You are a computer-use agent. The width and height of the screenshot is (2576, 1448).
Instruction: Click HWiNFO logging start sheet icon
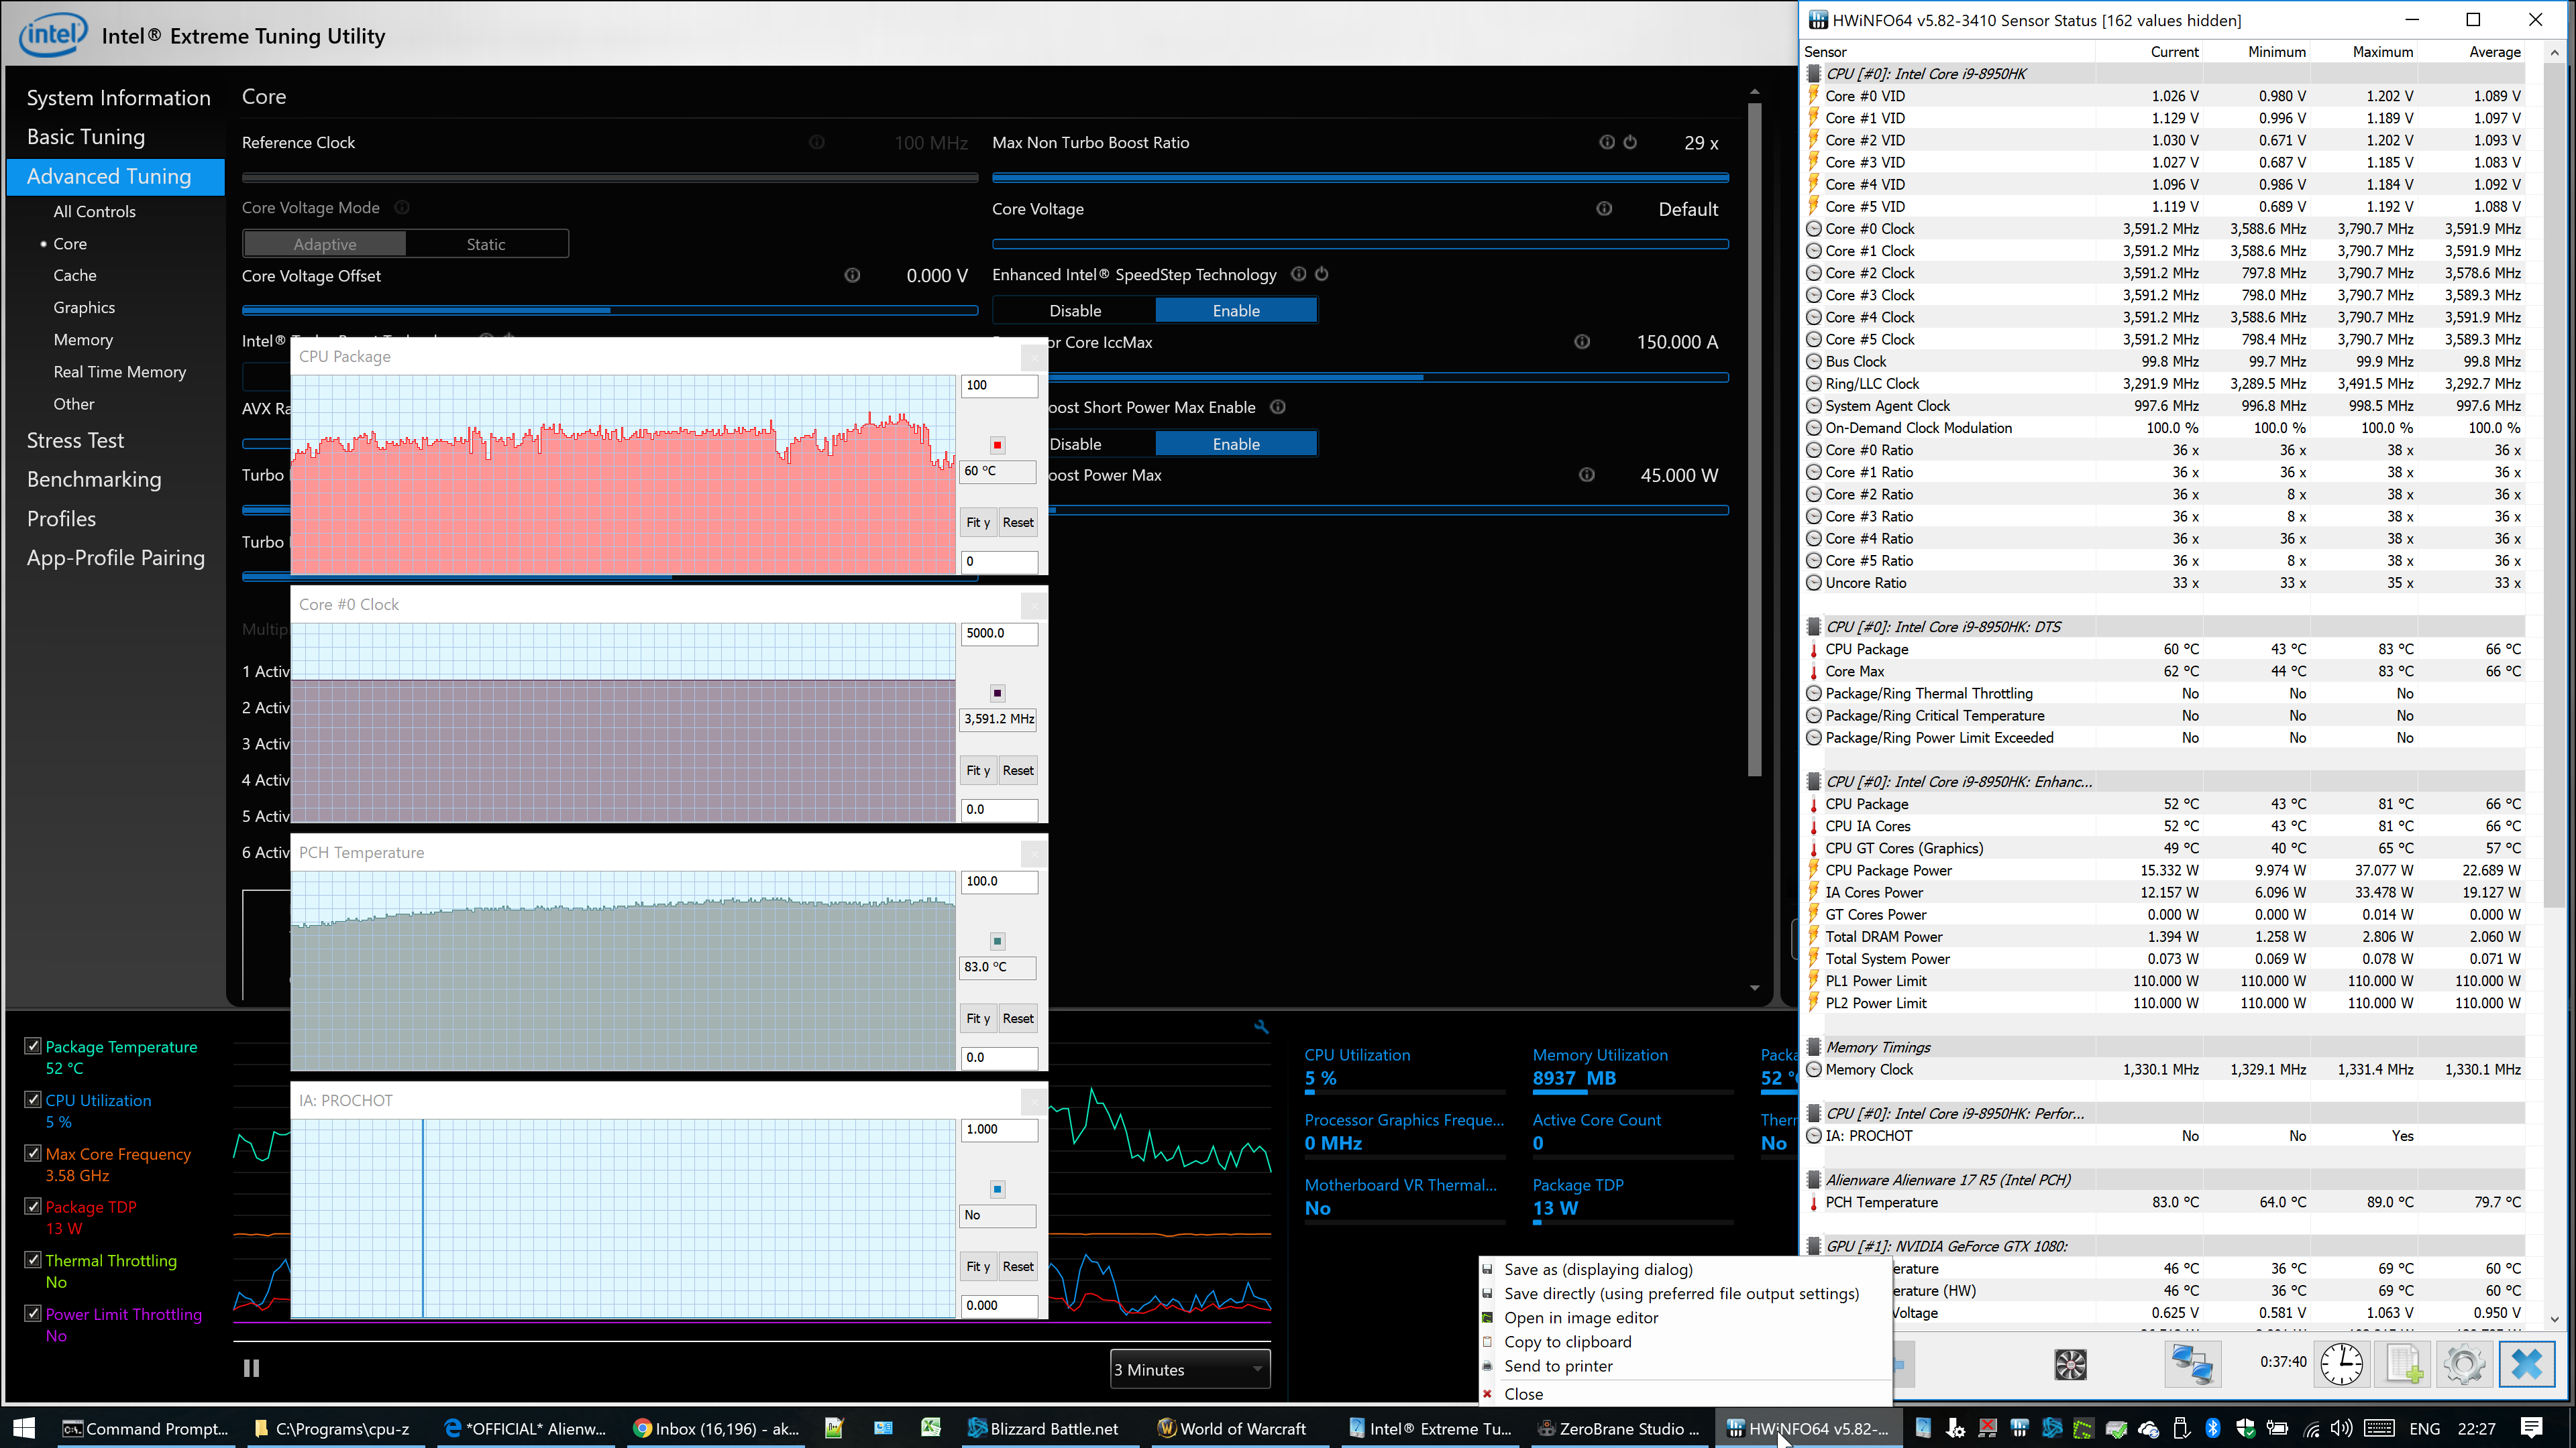click(2403, 1364)
